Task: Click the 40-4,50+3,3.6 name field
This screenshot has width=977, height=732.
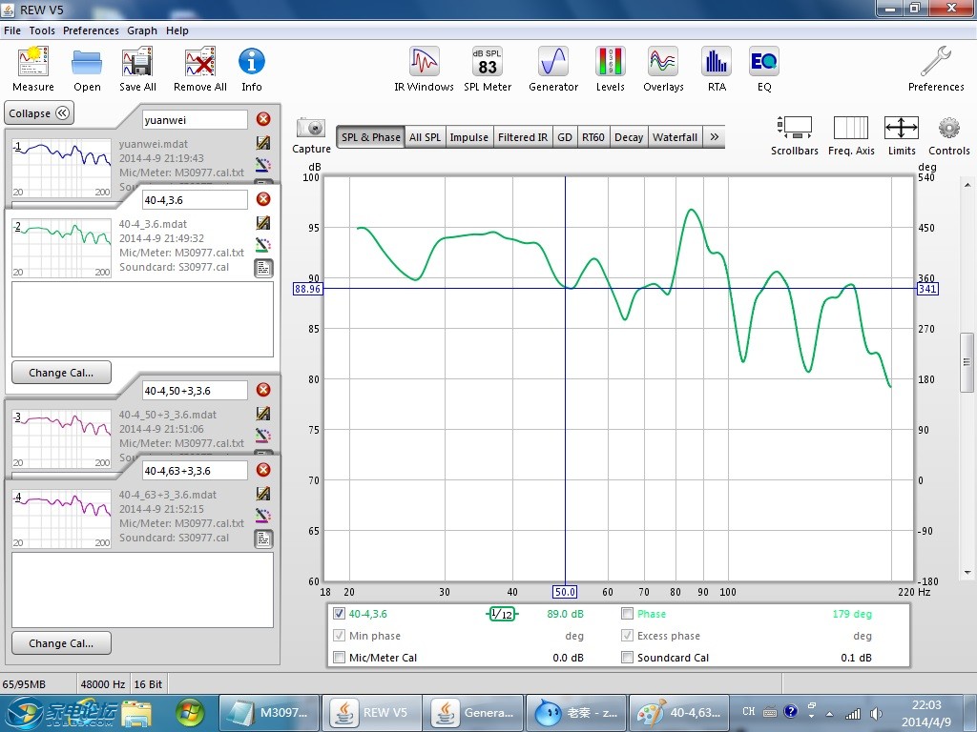Action: click(x=195, y=390)
